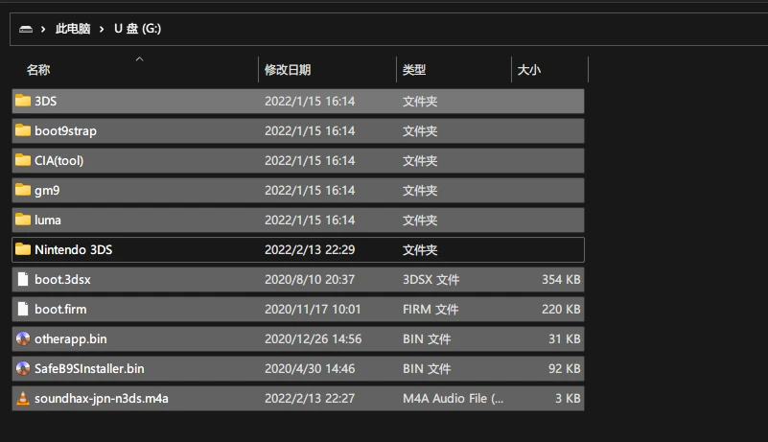Select the Nintendo 3DS folder icon
The height and width of the screenshot is (442, 768).
click(23, 249)
